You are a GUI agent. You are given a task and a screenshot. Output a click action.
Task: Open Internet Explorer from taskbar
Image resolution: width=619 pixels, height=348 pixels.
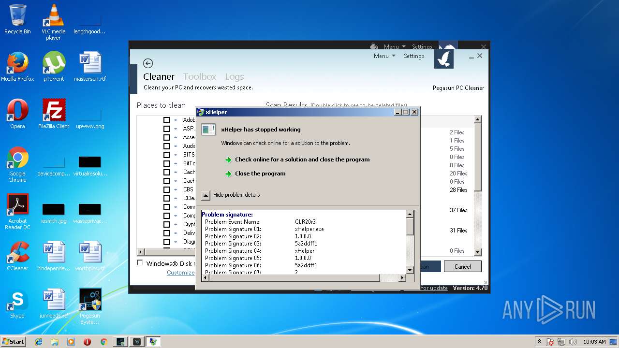[39, 342]
